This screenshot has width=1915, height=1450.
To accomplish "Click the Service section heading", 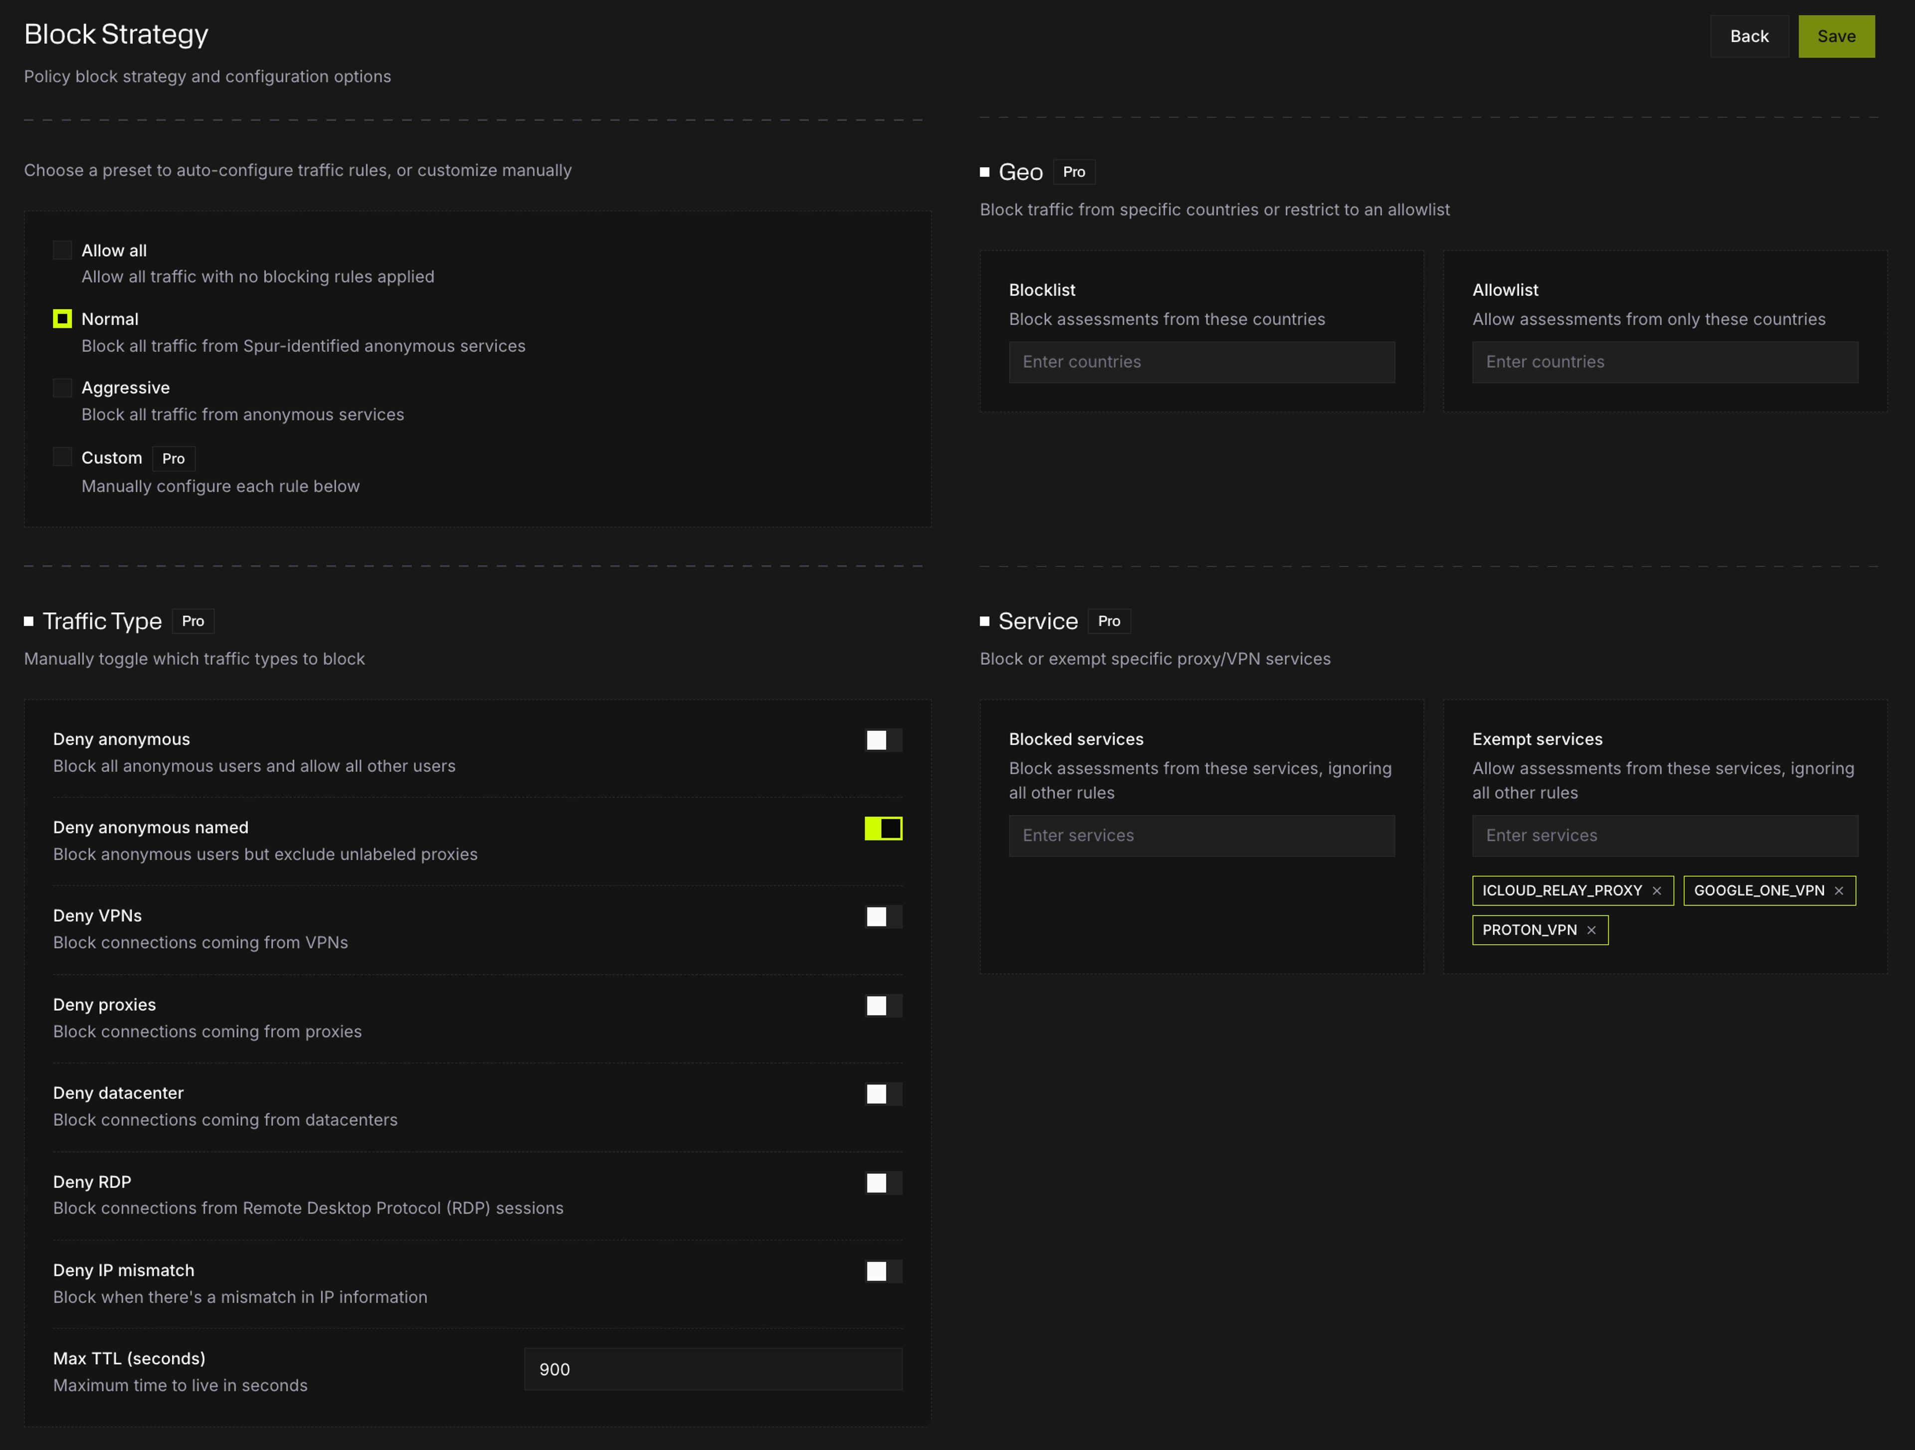I will [x=1038, y=622].
